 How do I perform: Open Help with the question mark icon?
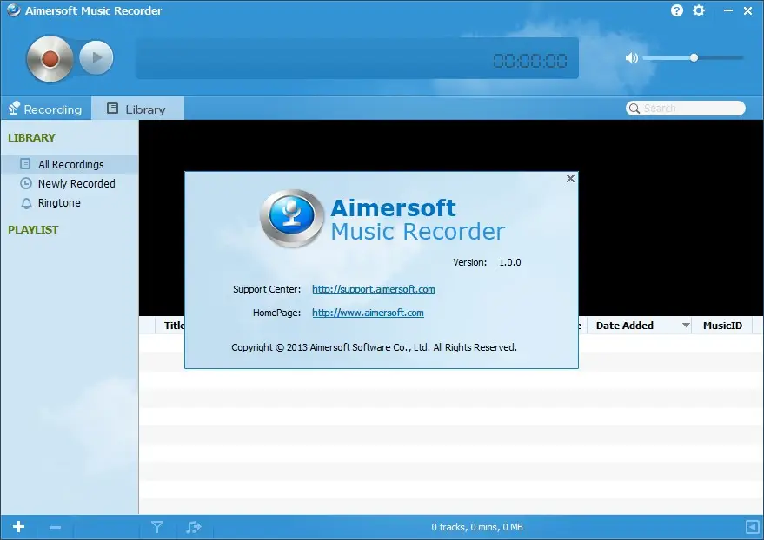pos(677,10)
